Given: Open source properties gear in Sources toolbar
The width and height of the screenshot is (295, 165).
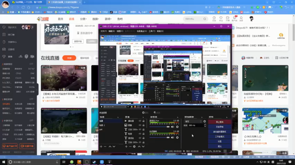Looking at the screenshot, I should click(134, 146).
